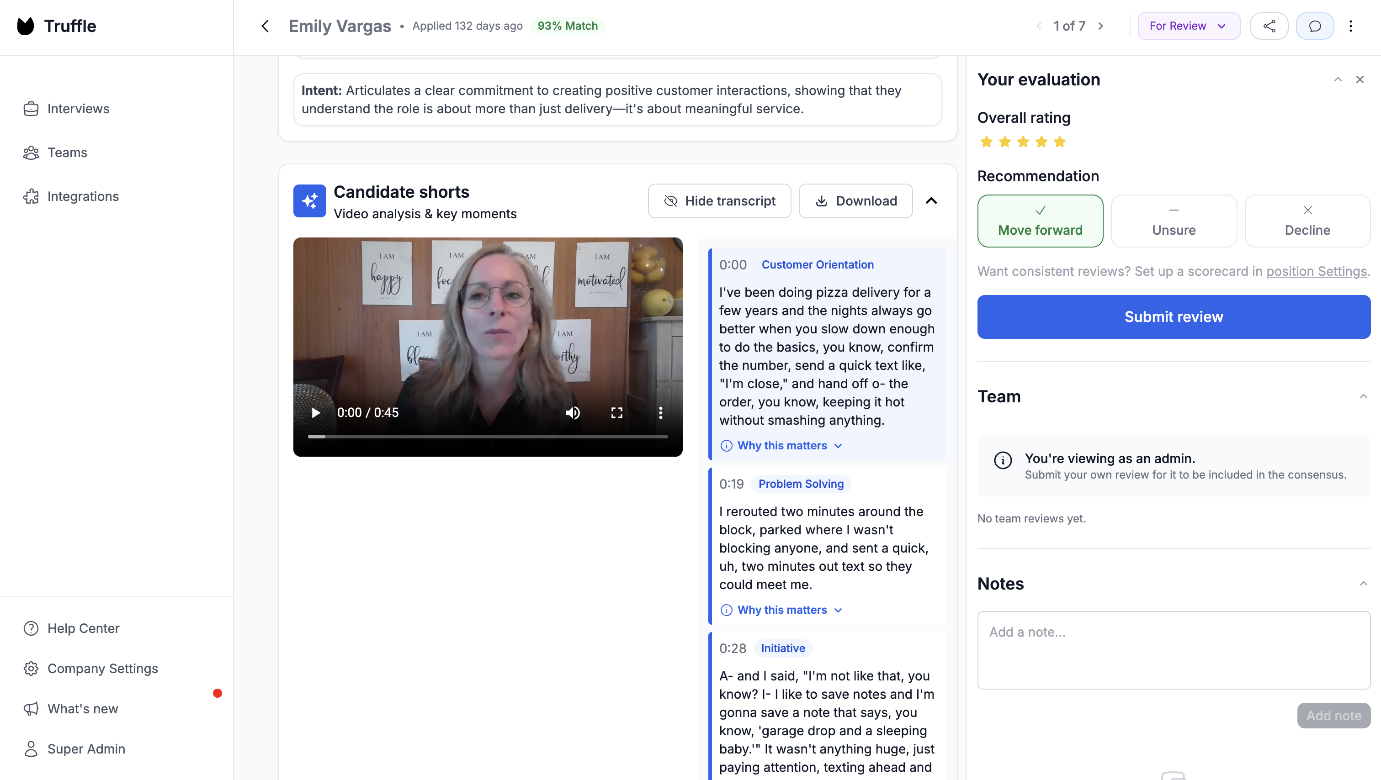Collapse the Notes section
The width and height of the screenshot is (1381, 780).
tap(1363, 583)
